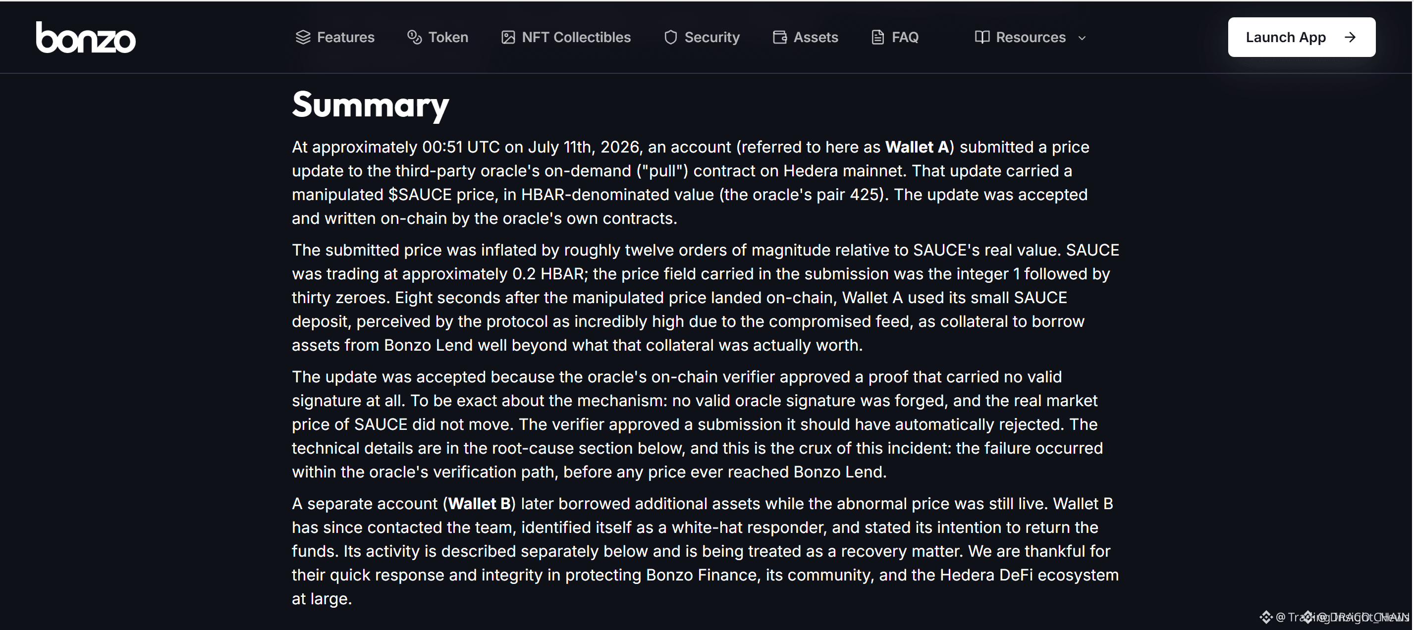Click the bold Wallet A text

click(x=917, y=147)
